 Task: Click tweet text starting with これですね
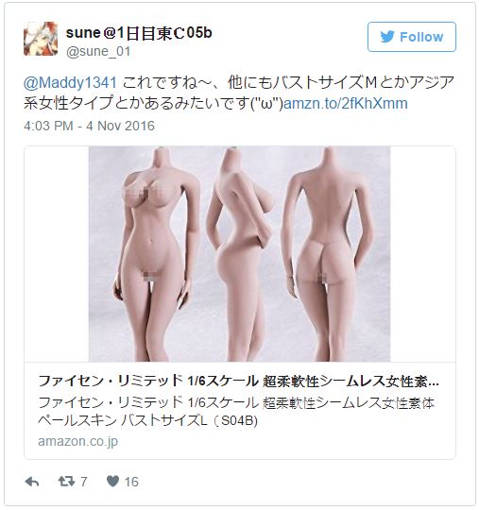pos(288,82)
